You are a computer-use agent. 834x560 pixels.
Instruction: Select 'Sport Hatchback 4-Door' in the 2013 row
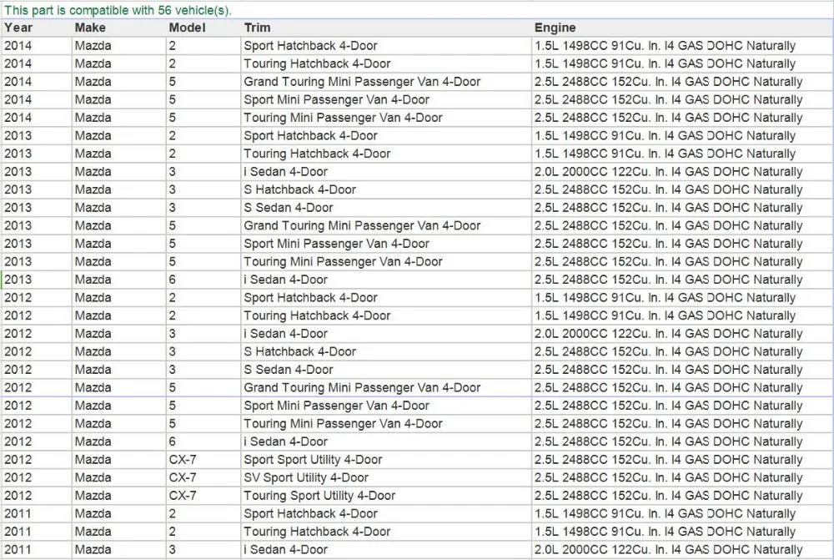[310, 136]
